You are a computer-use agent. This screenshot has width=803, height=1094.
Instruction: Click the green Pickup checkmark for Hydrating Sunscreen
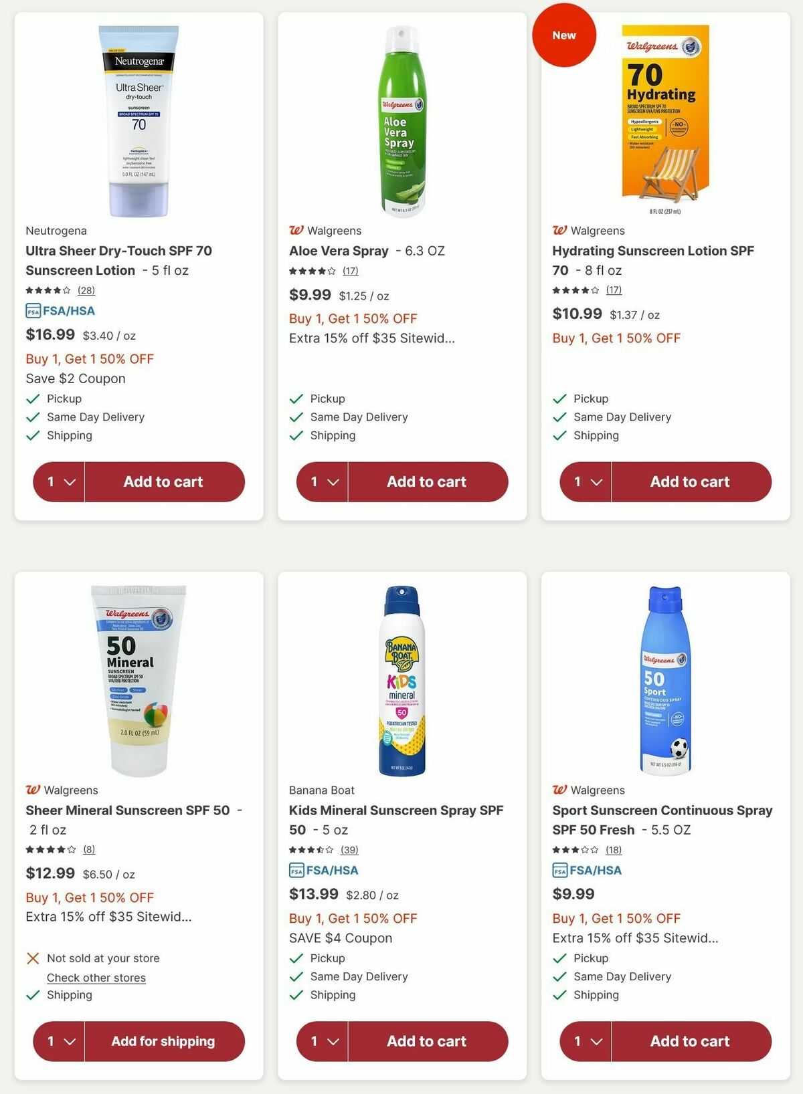click(559, 399)
